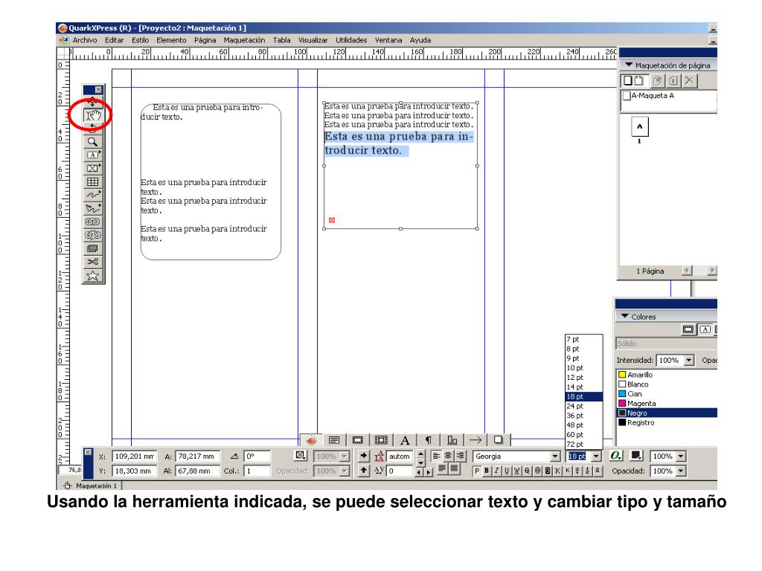Toggle Italic type style button
Image resolution: width=762 pixels, height=571 pixels.
tap(496, 471)
